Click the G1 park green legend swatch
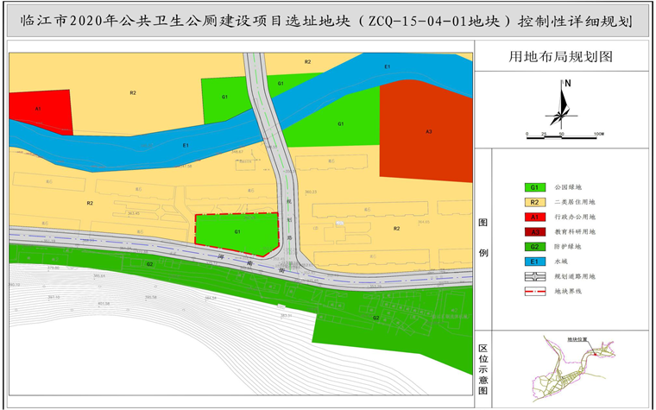 click(x=534, y=186)
